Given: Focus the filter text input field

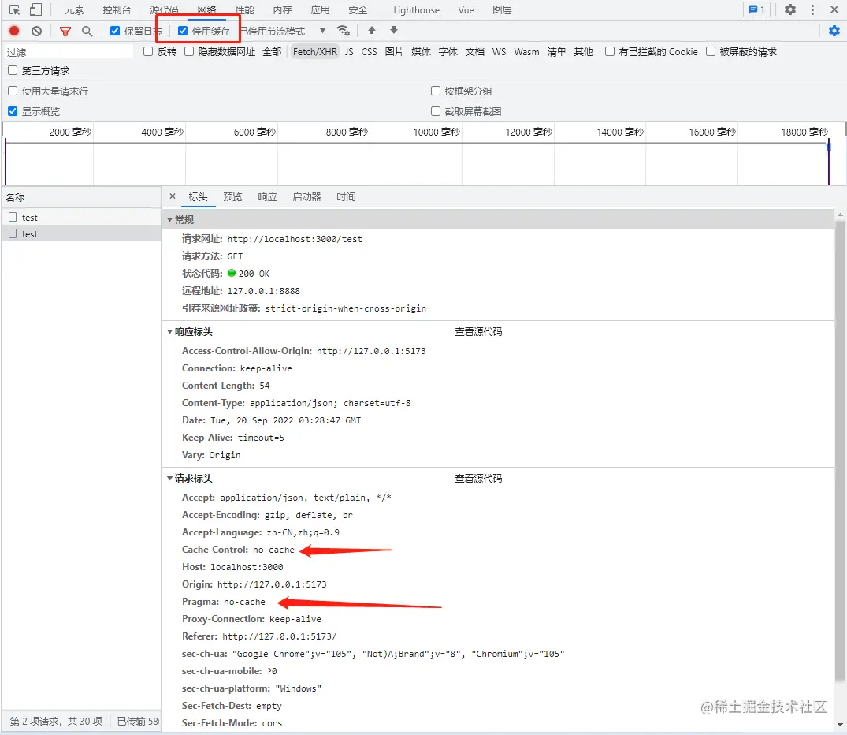Looking at the screenshot, I should click(68, 52).
